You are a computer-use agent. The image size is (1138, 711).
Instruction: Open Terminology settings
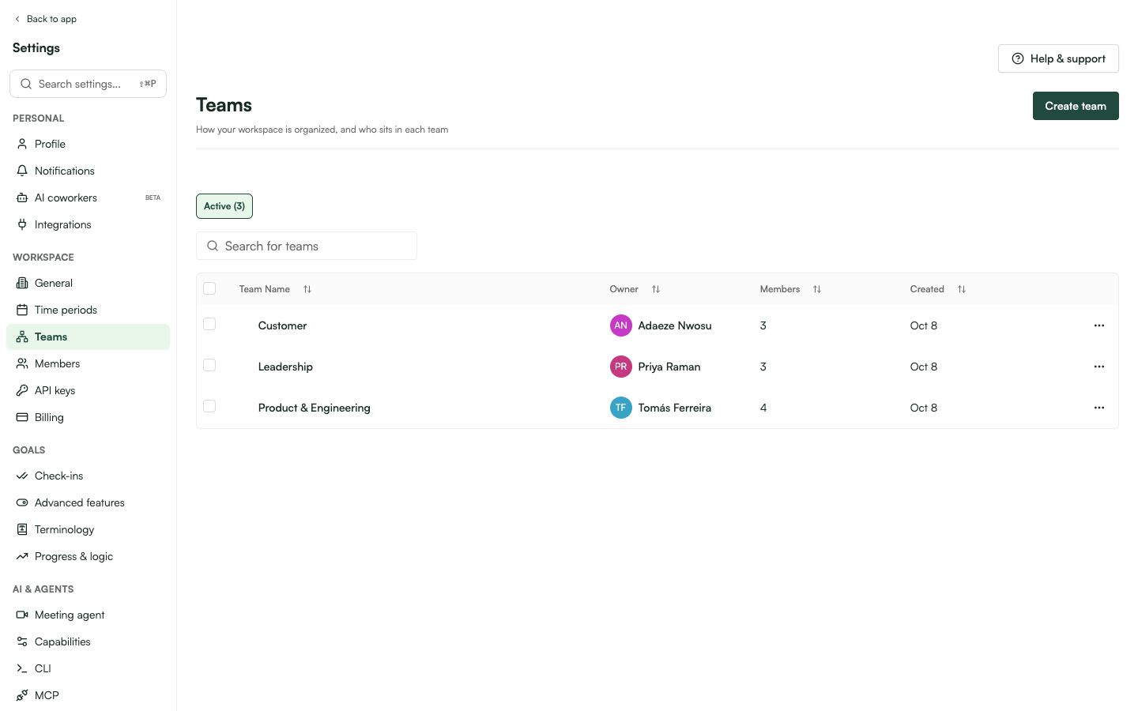(88, 529)
